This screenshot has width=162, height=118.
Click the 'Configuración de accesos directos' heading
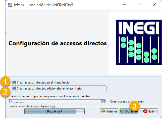[58, 43]
